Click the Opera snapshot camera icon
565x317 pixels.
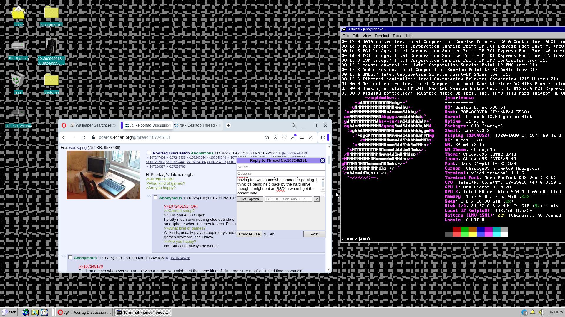(266, 137)
